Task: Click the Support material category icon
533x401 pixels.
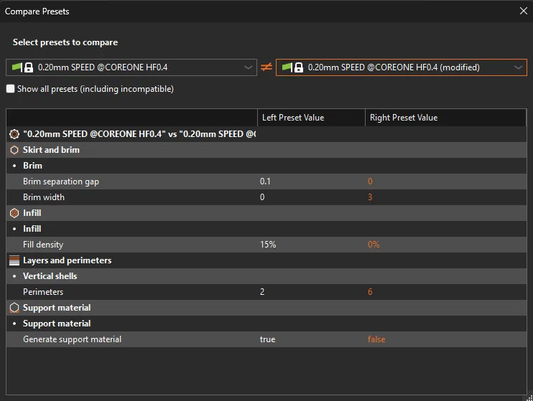Action: click(14, 308)
